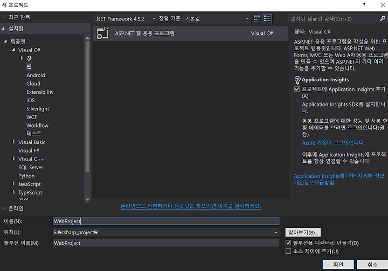Viewport: 388px width, 271px height.
Task: Collapse the Visual C# tree node
Action: [13, 50]
